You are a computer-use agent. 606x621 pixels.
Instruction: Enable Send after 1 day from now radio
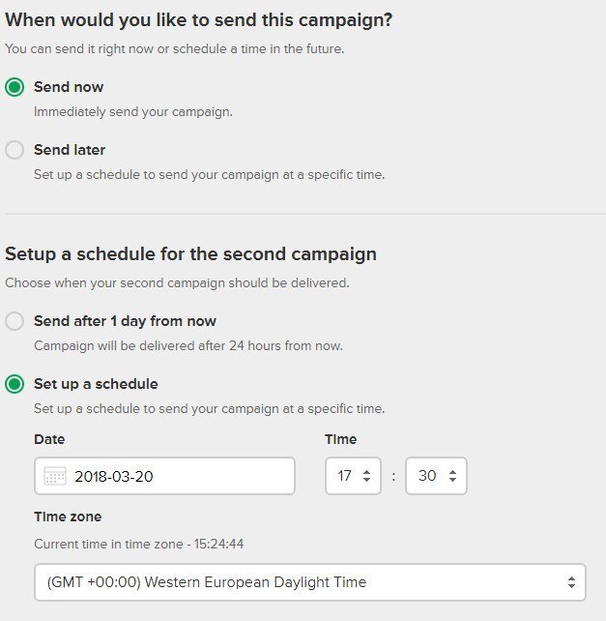(x=14, y=321)
